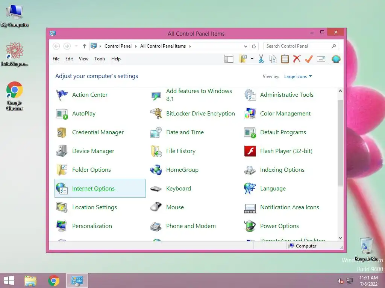Image resolution: width=385 pixels, height=288 pixels.
Task: Open the Keyboard icon
Action: (x=156, y=189)
